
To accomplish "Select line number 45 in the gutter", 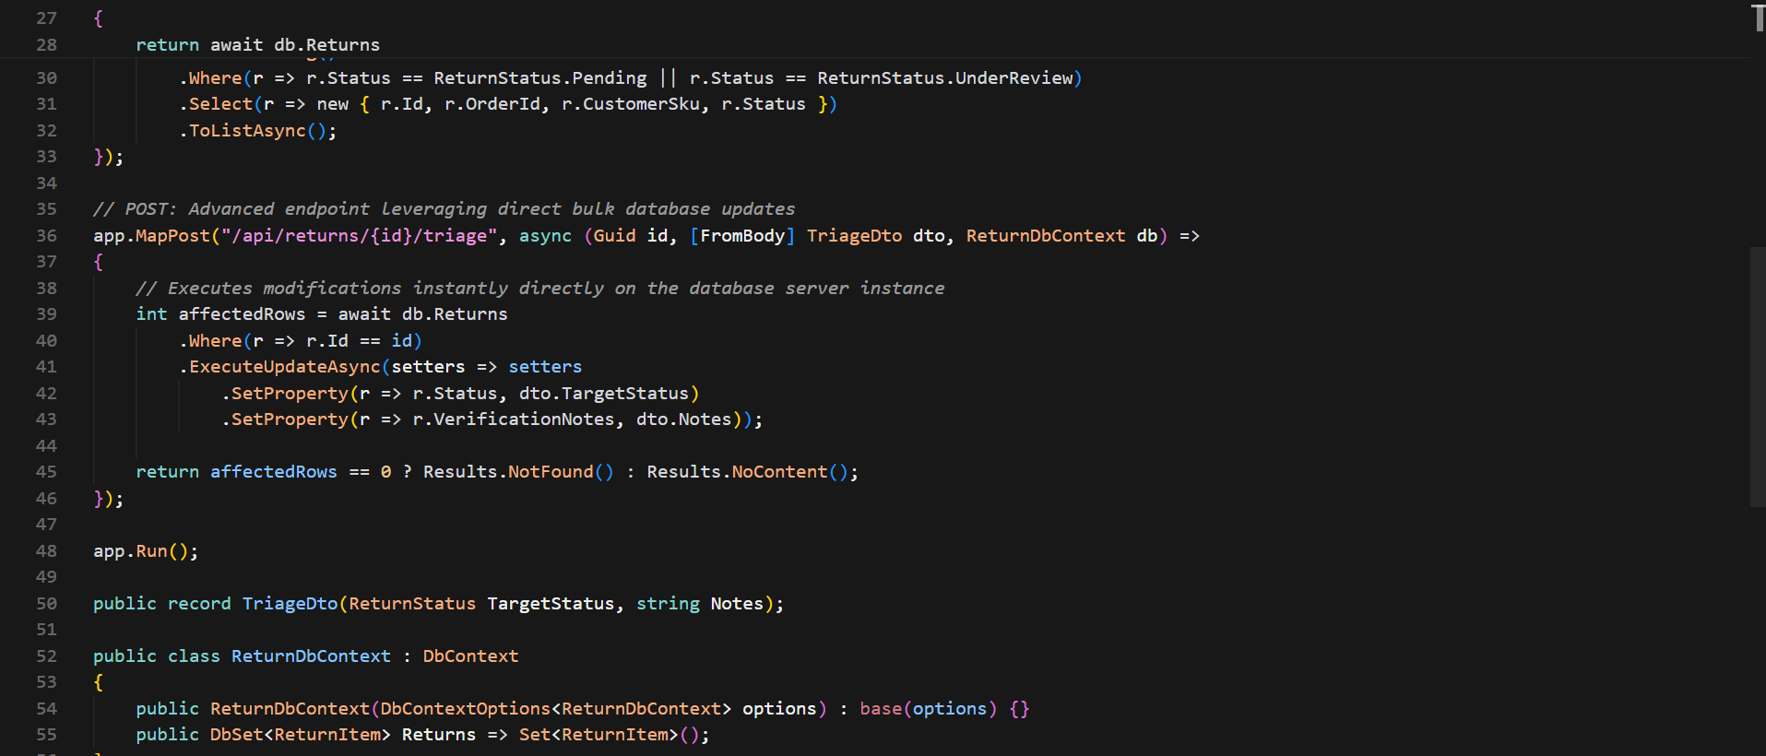I will click(x=46, y=472).
